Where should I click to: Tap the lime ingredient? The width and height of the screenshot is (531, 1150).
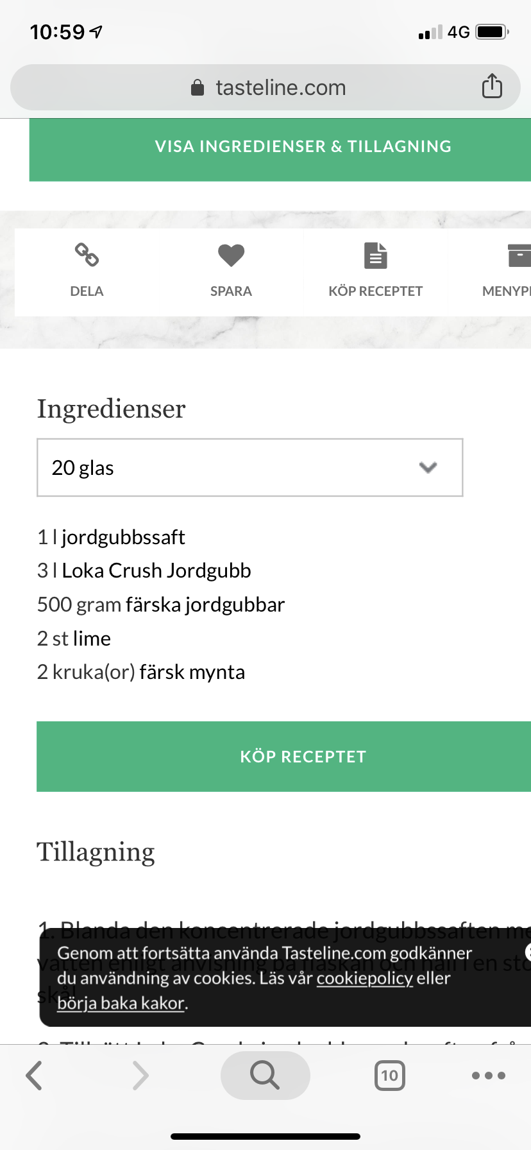(92, 639)
